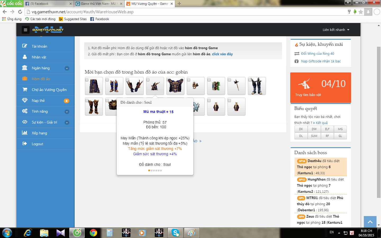Click the axe weapon item icon
The width and height of the screenshot is (381, 238).
pos(237,86)
